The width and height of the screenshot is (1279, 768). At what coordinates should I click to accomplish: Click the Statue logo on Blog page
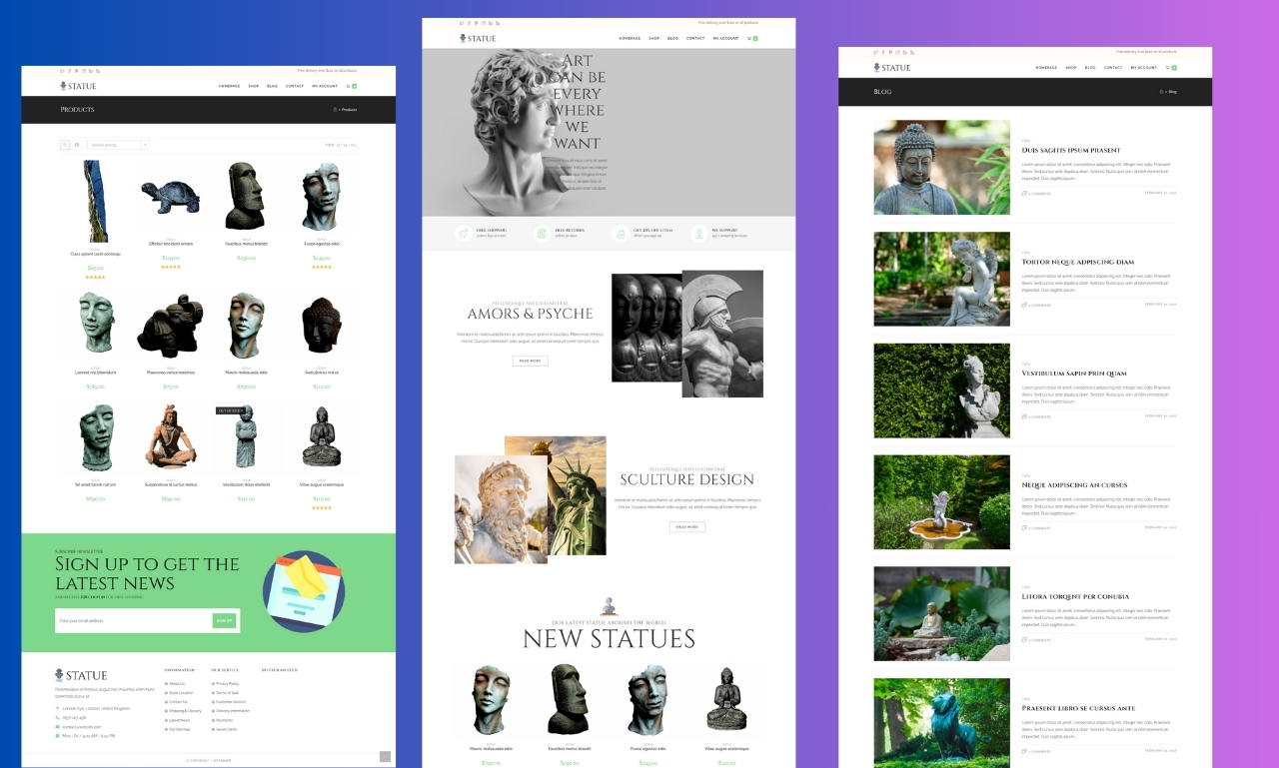point(891,68)
